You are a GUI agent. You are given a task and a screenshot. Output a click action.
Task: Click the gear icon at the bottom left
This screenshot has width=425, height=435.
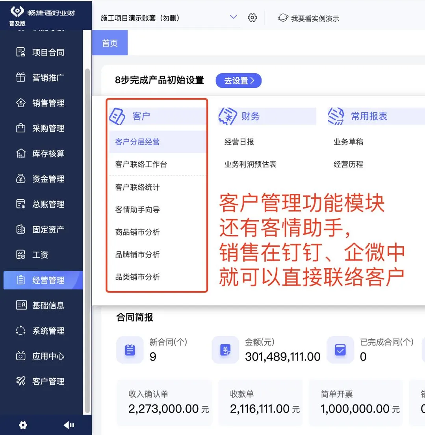coord(22,425)
